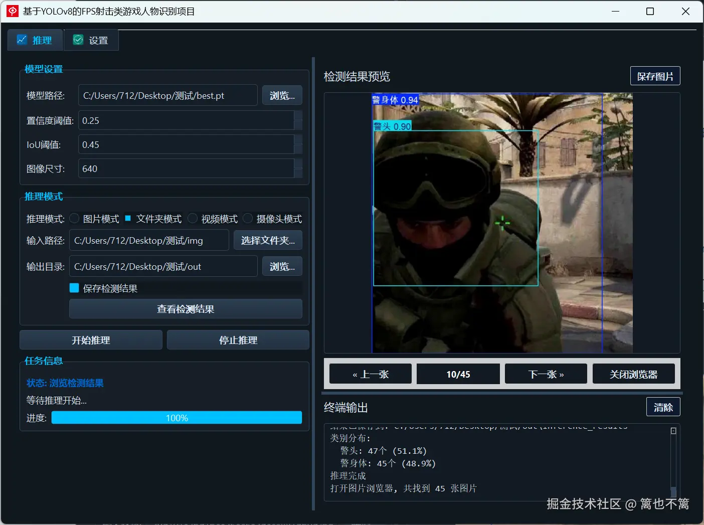This screenshot has height=525, width=704.
Task: Go to next image with 下一张
Action: (x=546, y=374)
